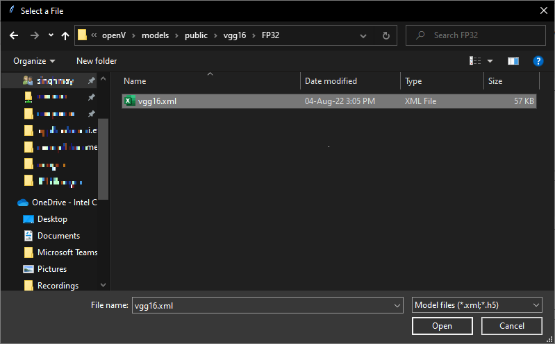Click the Microsoft Teams folder icon
Image resolution: width=555 pixels, height=344 pixels.
[x=28, y=252]
